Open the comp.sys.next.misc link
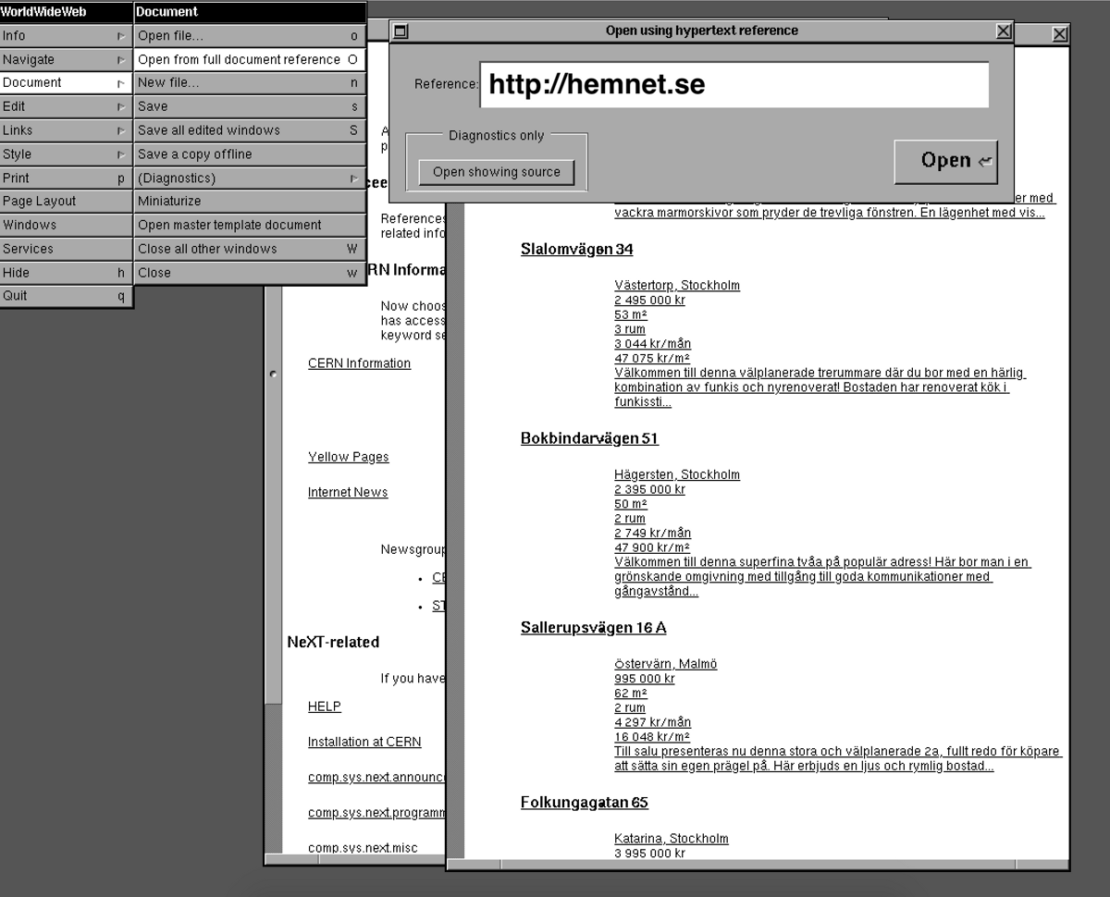1110x897 pixels. 363,848
